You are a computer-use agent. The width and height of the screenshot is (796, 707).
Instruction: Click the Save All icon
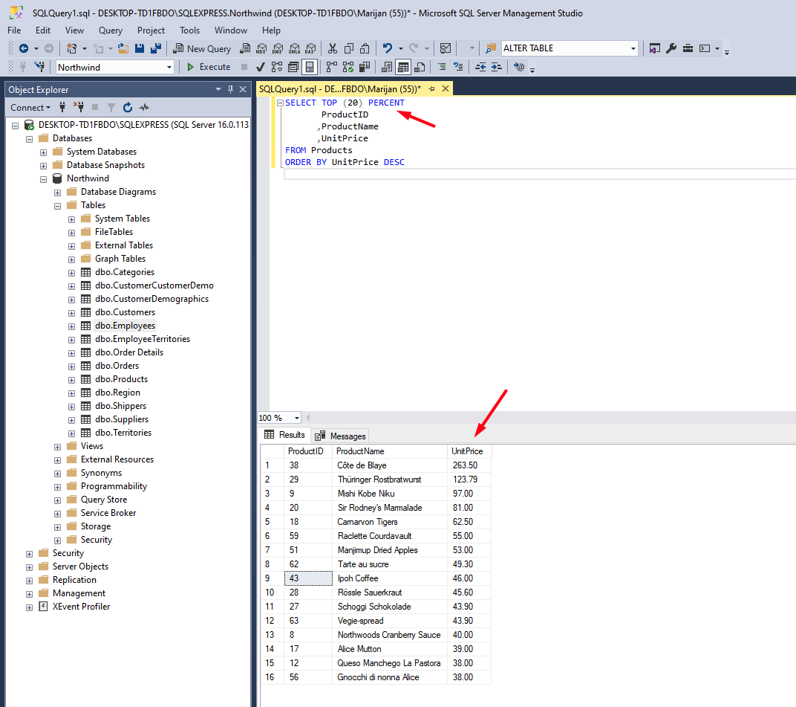[156, 49]
